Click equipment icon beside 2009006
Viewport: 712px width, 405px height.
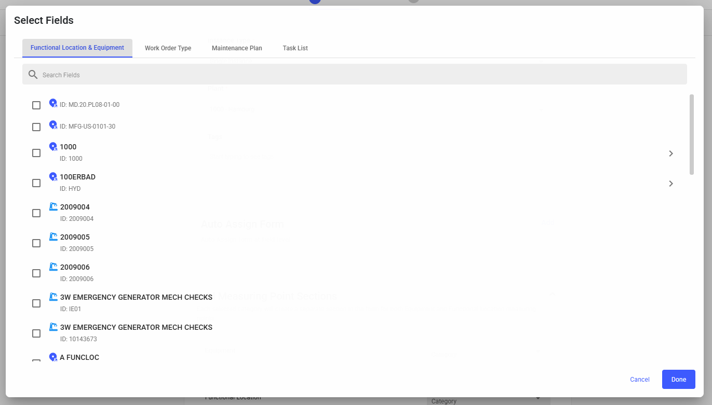[53, 267]
